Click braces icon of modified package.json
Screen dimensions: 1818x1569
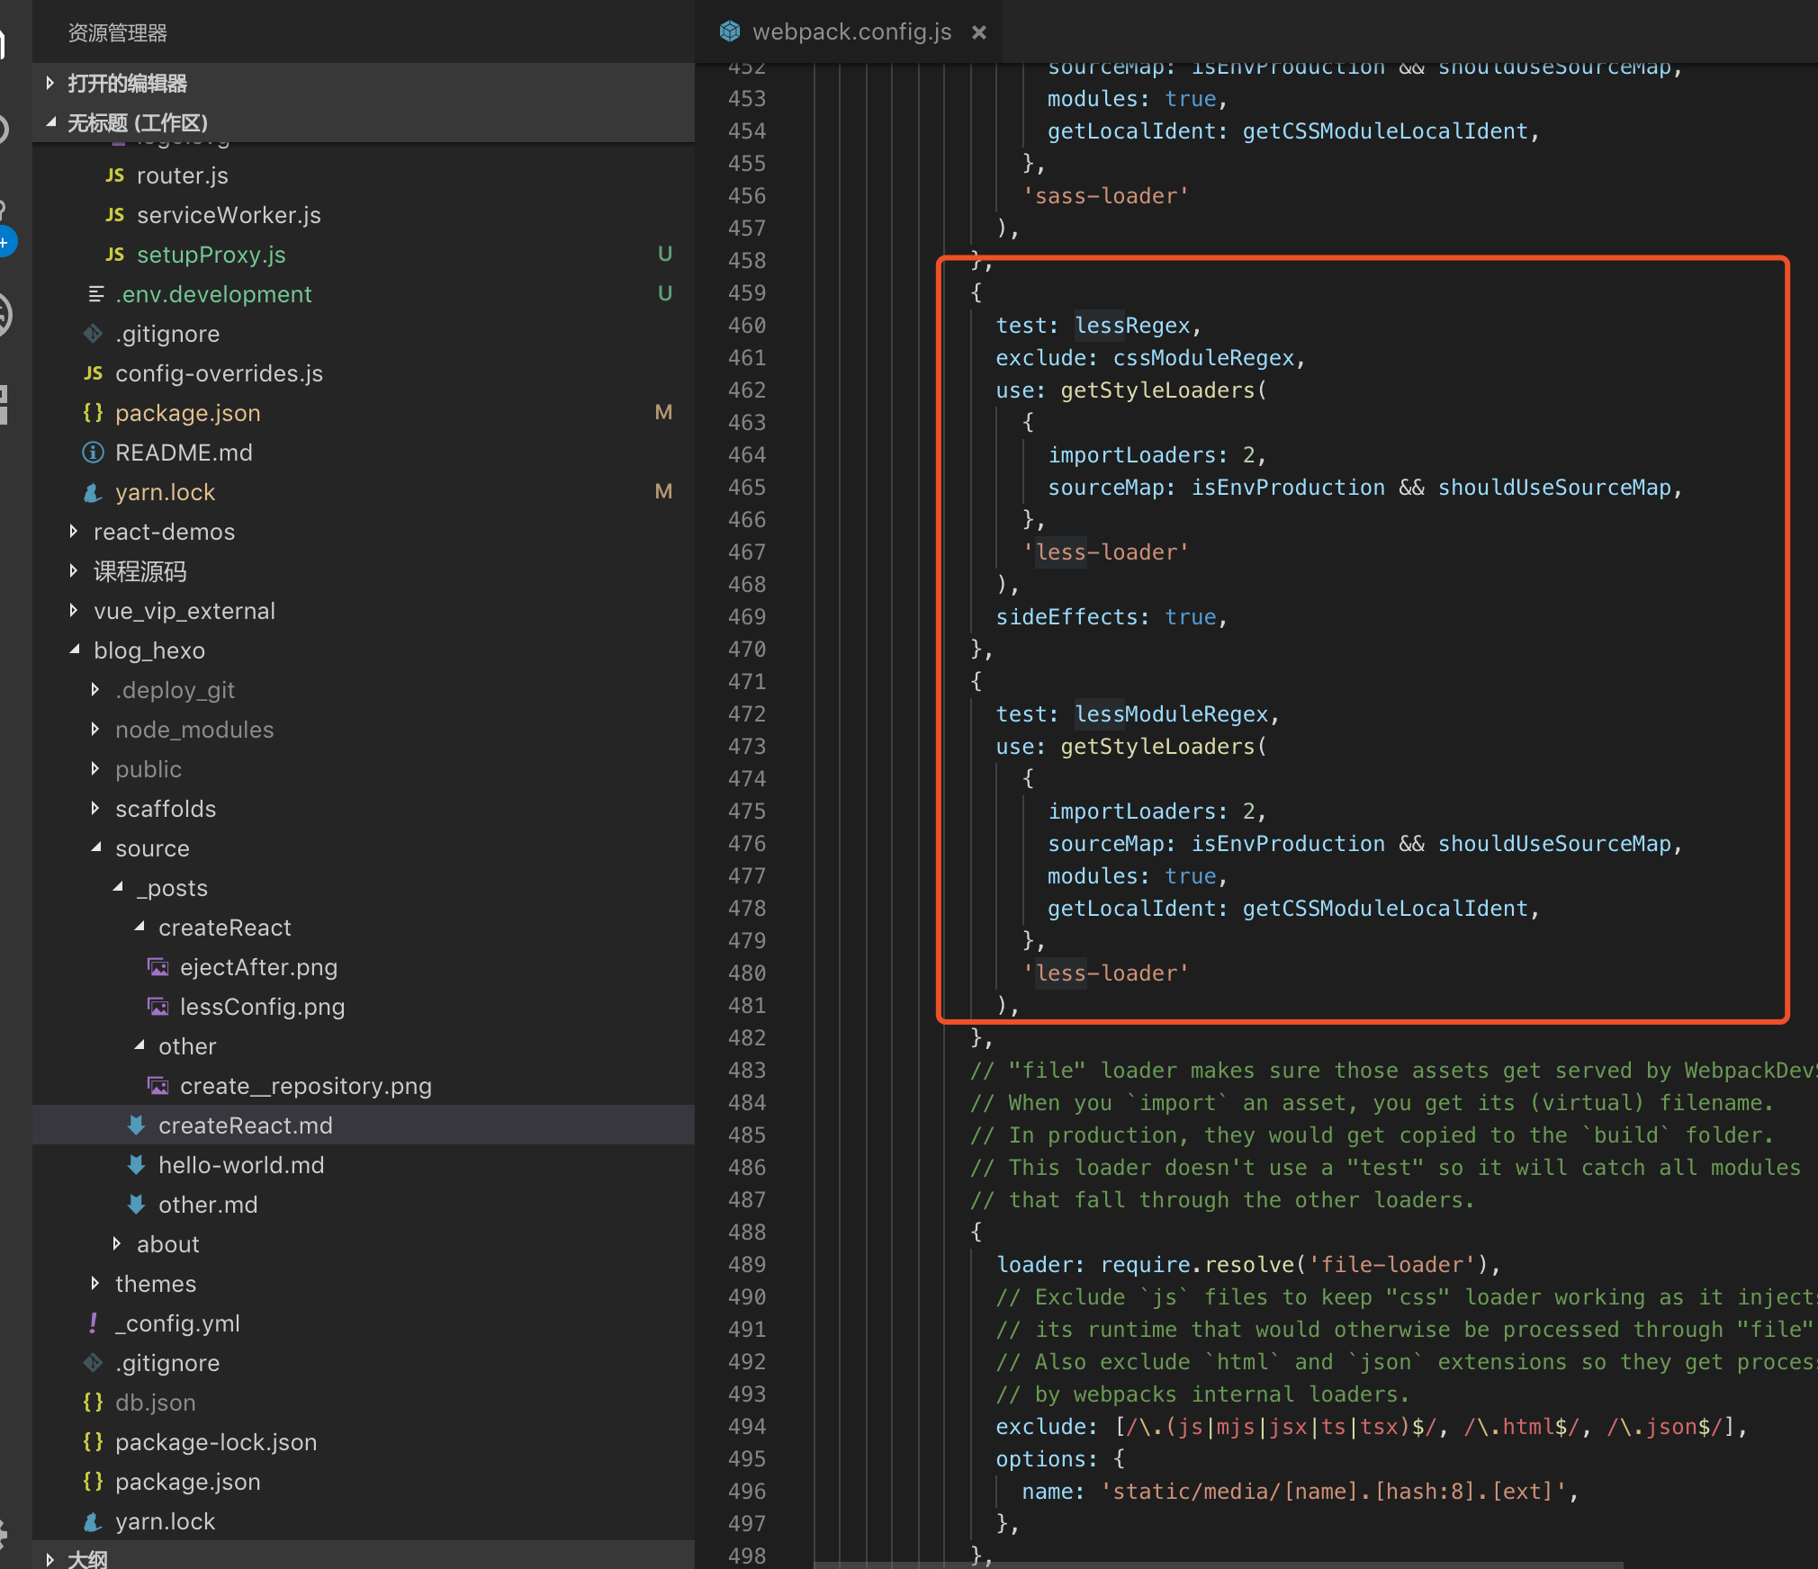coord(94,413)
